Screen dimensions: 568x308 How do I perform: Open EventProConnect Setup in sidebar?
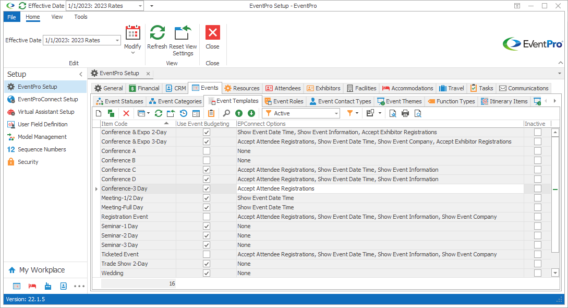pyautogui.click(x=45, y=99)
